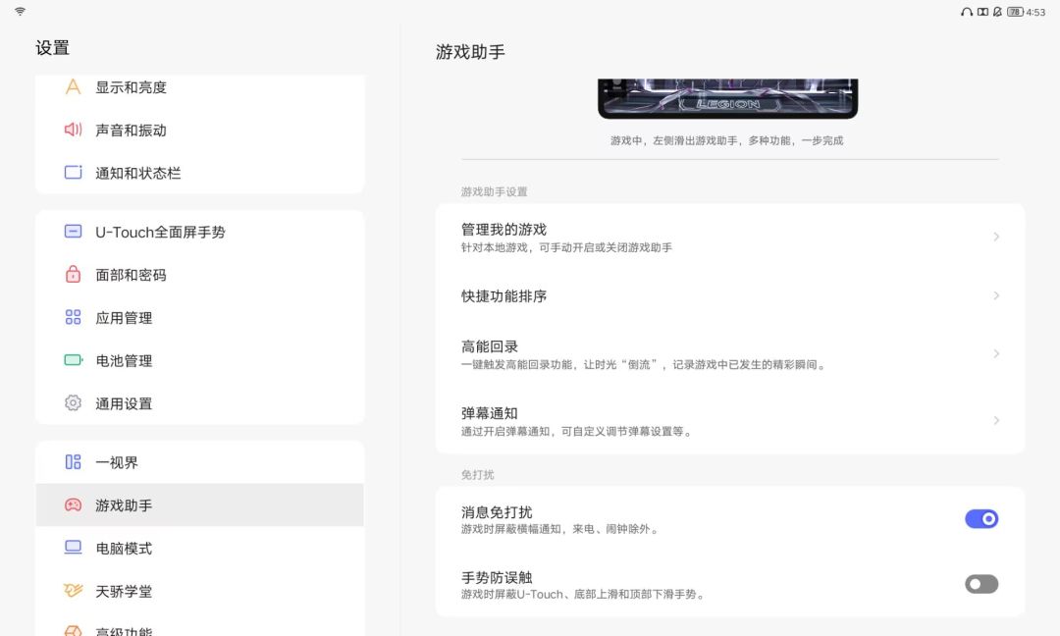Select the 面部和密码 lock icon
1060x636 pixels.
[x=73, y=275]
